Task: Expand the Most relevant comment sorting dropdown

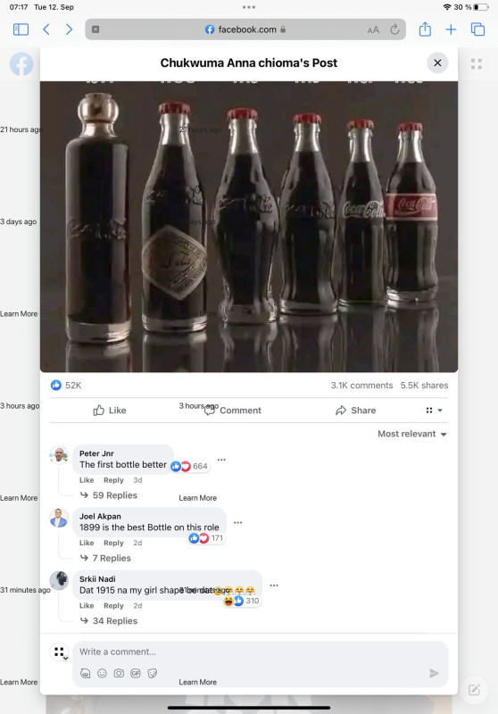Action: pyautogui.click(x=412, y=434)
